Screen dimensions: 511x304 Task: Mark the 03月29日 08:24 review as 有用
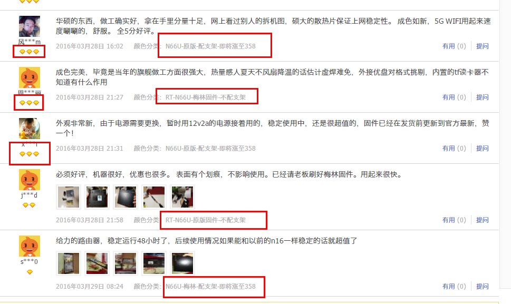[454, 286]
